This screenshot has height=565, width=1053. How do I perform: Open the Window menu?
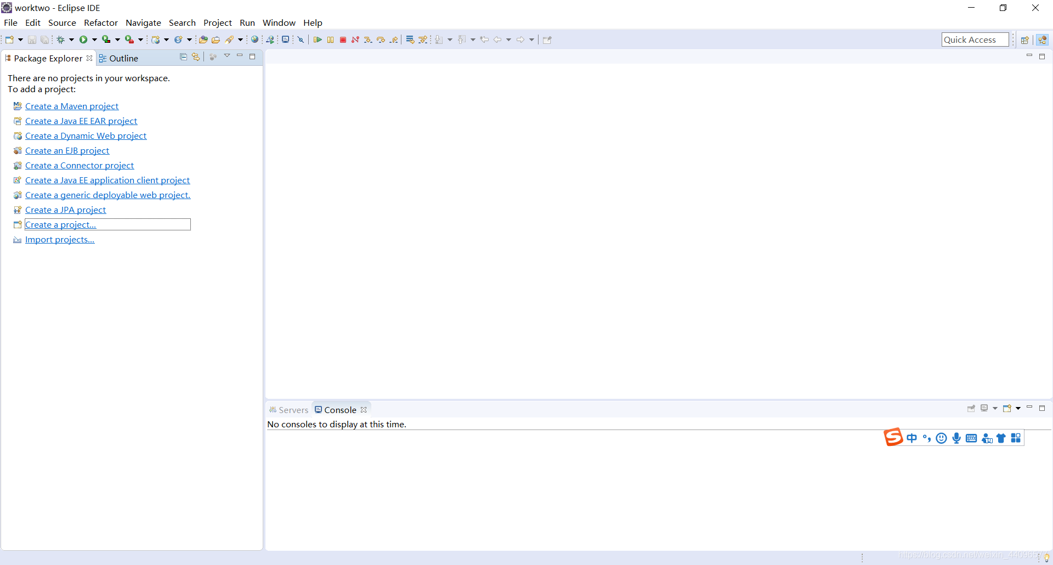279,22
